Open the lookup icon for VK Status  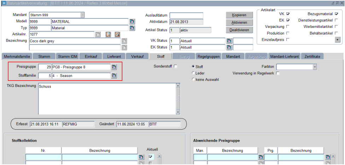[229, 41]
